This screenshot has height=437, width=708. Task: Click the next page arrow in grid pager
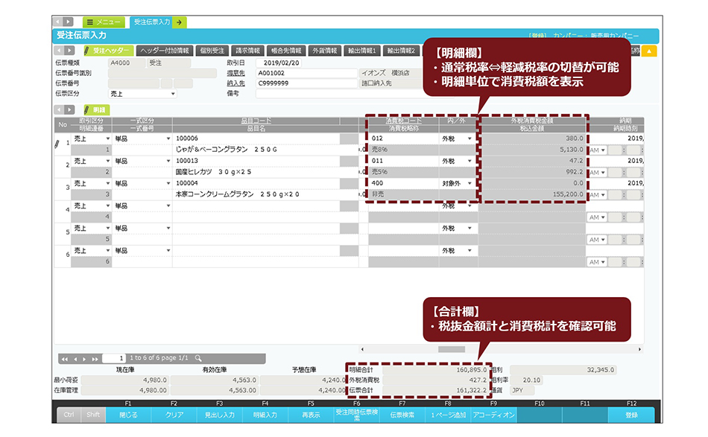[84, 358]
